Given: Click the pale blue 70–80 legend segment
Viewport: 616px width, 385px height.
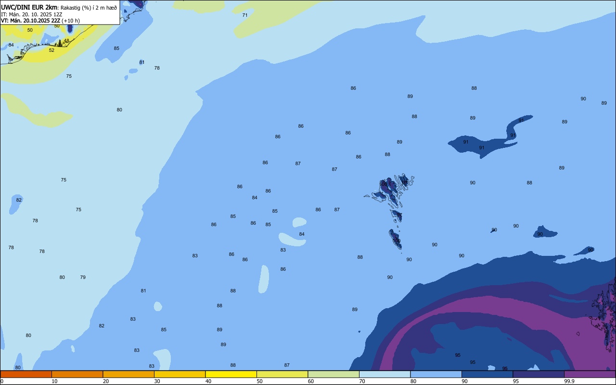Looking at the screenshot, I should pyautogui.click(x=385, y=374).
